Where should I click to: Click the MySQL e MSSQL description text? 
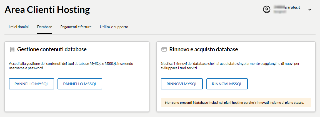(71, 66)
